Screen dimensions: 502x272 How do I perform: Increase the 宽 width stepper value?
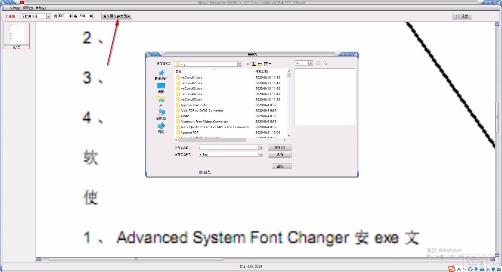71,15
